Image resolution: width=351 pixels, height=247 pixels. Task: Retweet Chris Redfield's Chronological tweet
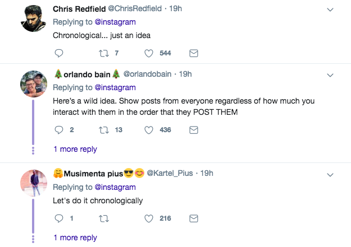pos(103,53)
